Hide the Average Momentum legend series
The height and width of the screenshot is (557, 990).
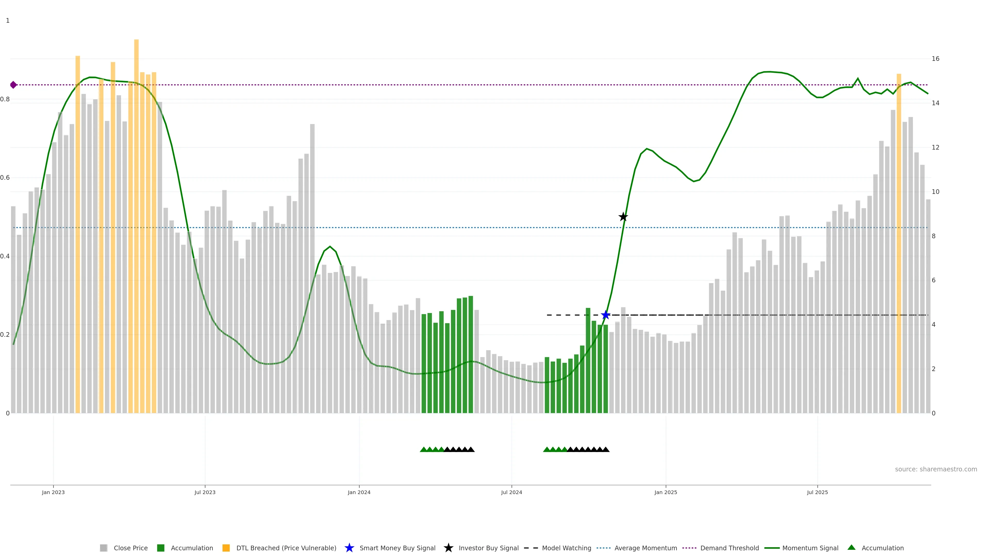coord(646,548)
